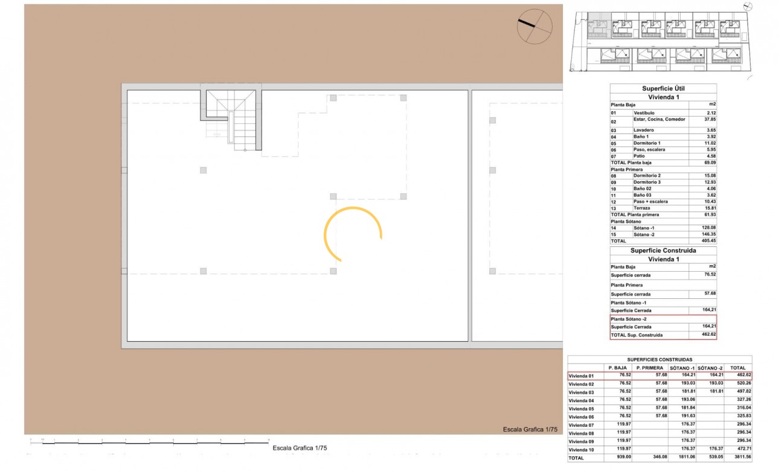Screen dimensions: 779x471
Task: Click the 'Baño 03' row label
Action: [643, 196]
